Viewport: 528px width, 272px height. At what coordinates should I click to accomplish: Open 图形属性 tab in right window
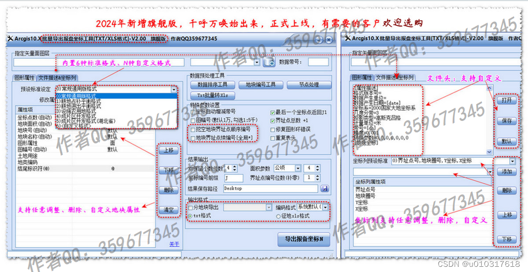point(362,77)
